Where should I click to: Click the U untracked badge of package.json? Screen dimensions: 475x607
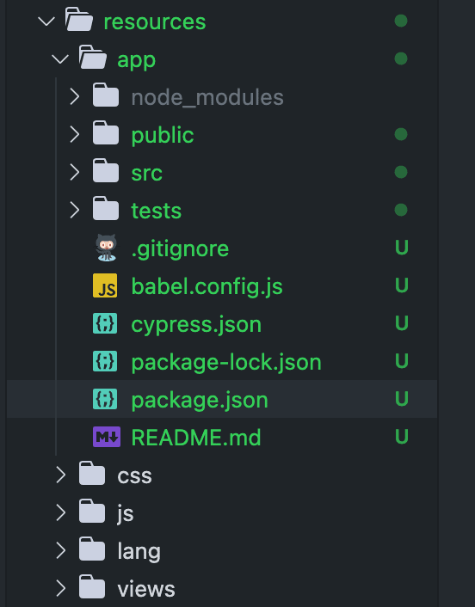(x=402, y=399)
